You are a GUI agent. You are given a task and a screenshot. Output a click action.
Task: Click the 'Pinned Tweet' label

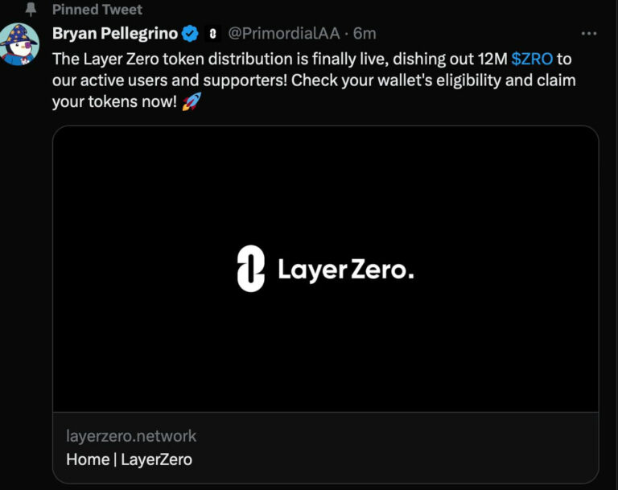coord(97,10)
